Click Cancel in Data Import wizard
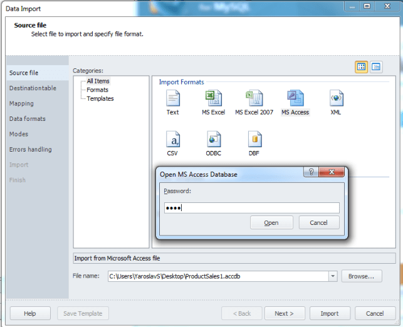The width and height of the screenshot is (403, 327). [x=375, y=313]
